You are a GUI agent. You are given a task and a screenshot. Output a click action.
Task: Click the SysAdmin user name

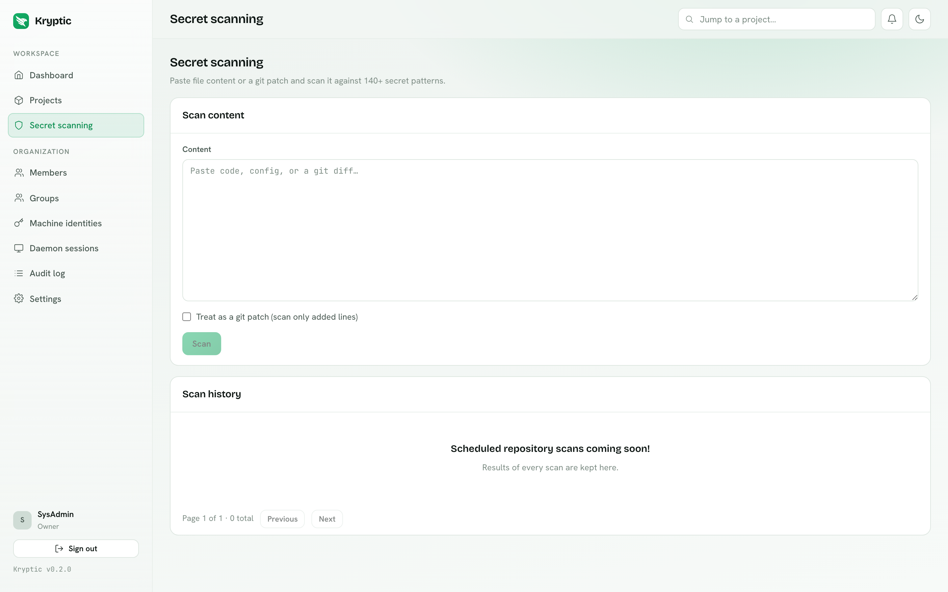pos(56,514)
